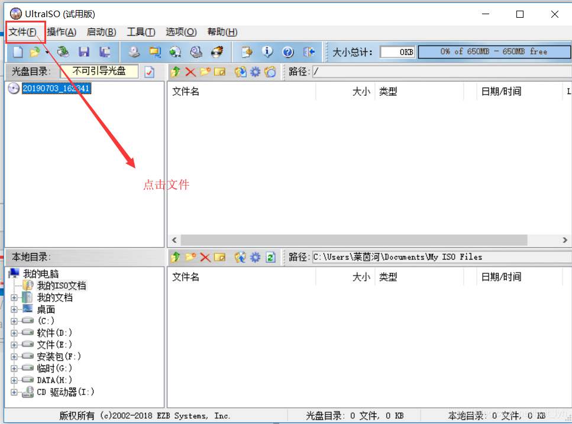Viewport: 572px width, 424px height.
Task: Click the 0% of 650MB capacity bar
Action: pyautogui.click(x=494, y=52)
